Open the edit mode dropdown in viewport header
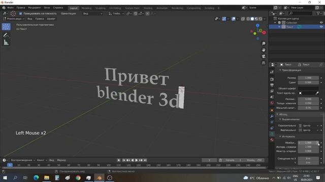325x182 pixels. (x=14, y=19)
